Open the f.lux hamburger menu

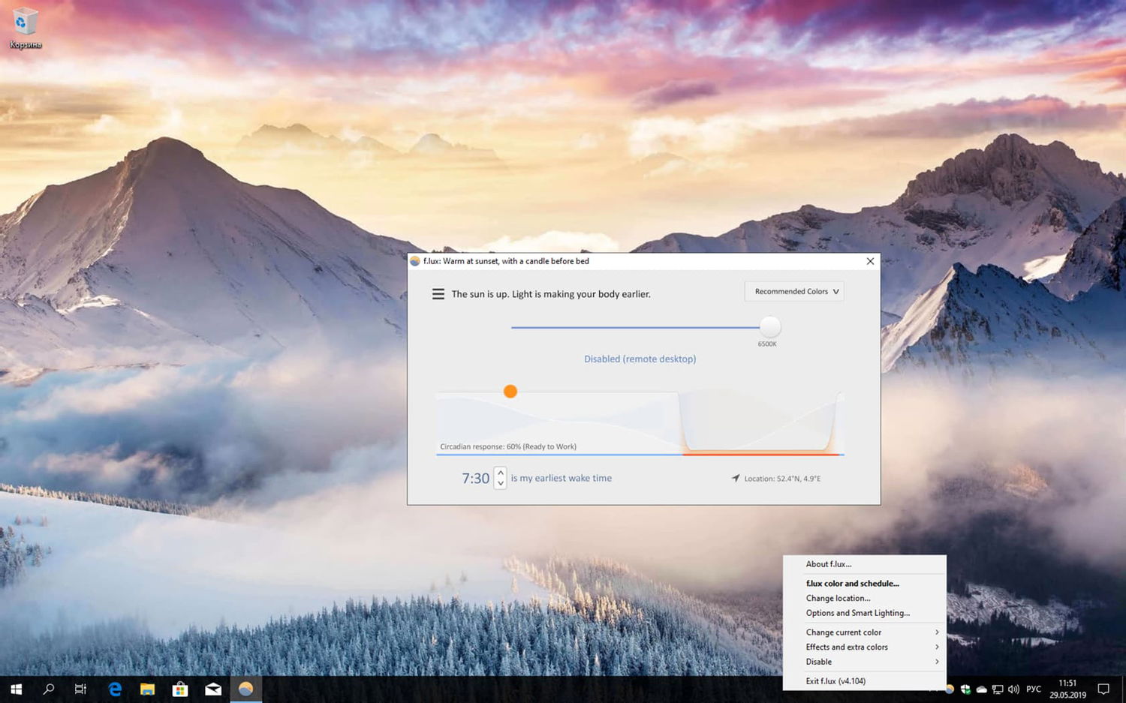pyautogui.click(x=438, y=293)
